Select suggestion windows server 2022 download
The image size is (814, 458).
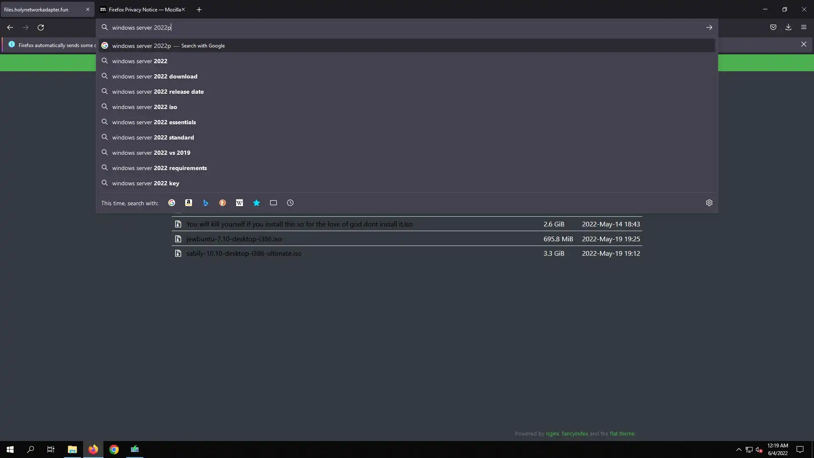tap(155, 76)
